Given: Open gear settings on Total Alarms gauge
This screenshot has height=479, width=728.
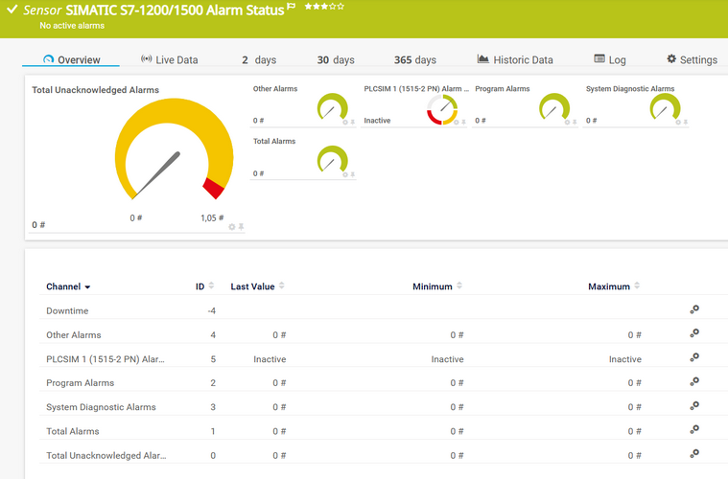Looking at the screenshot, I should tap(345, 174).
